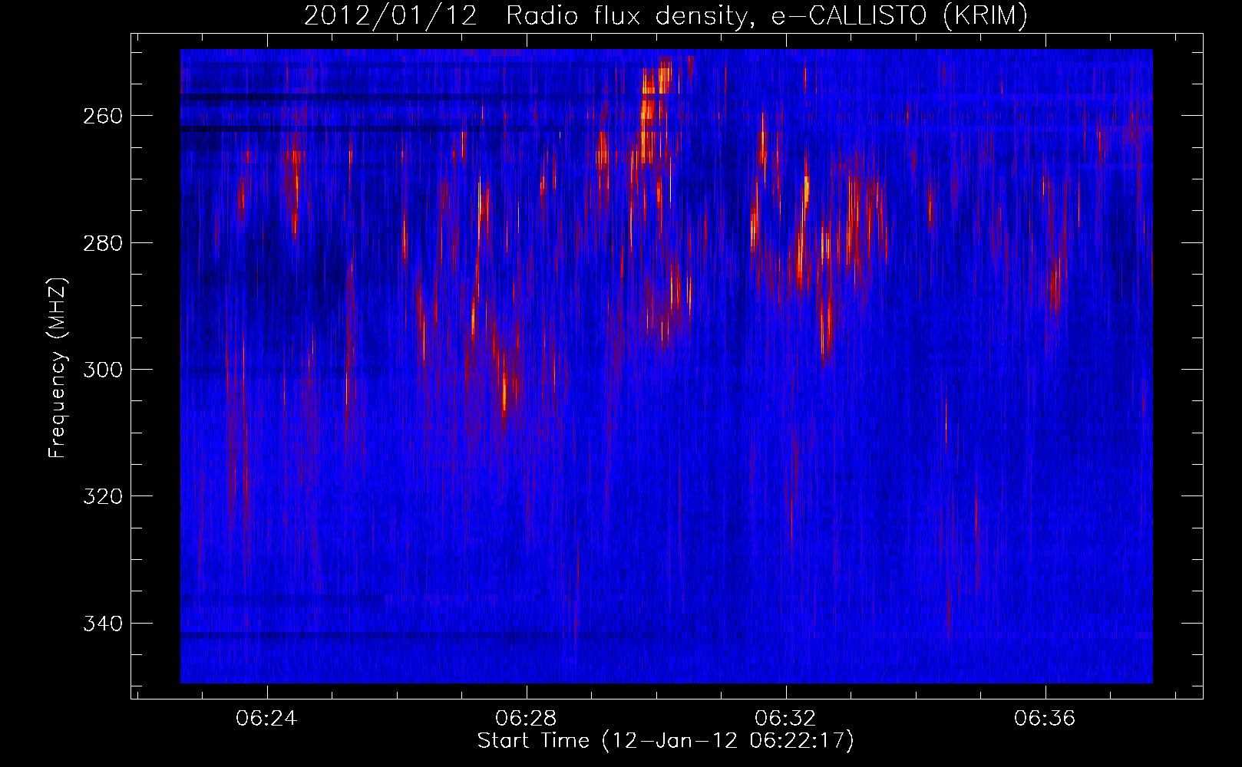Select the 320 frequency tick label
Viewport: 1242px width, 767px height.
(x=103, y=496)
